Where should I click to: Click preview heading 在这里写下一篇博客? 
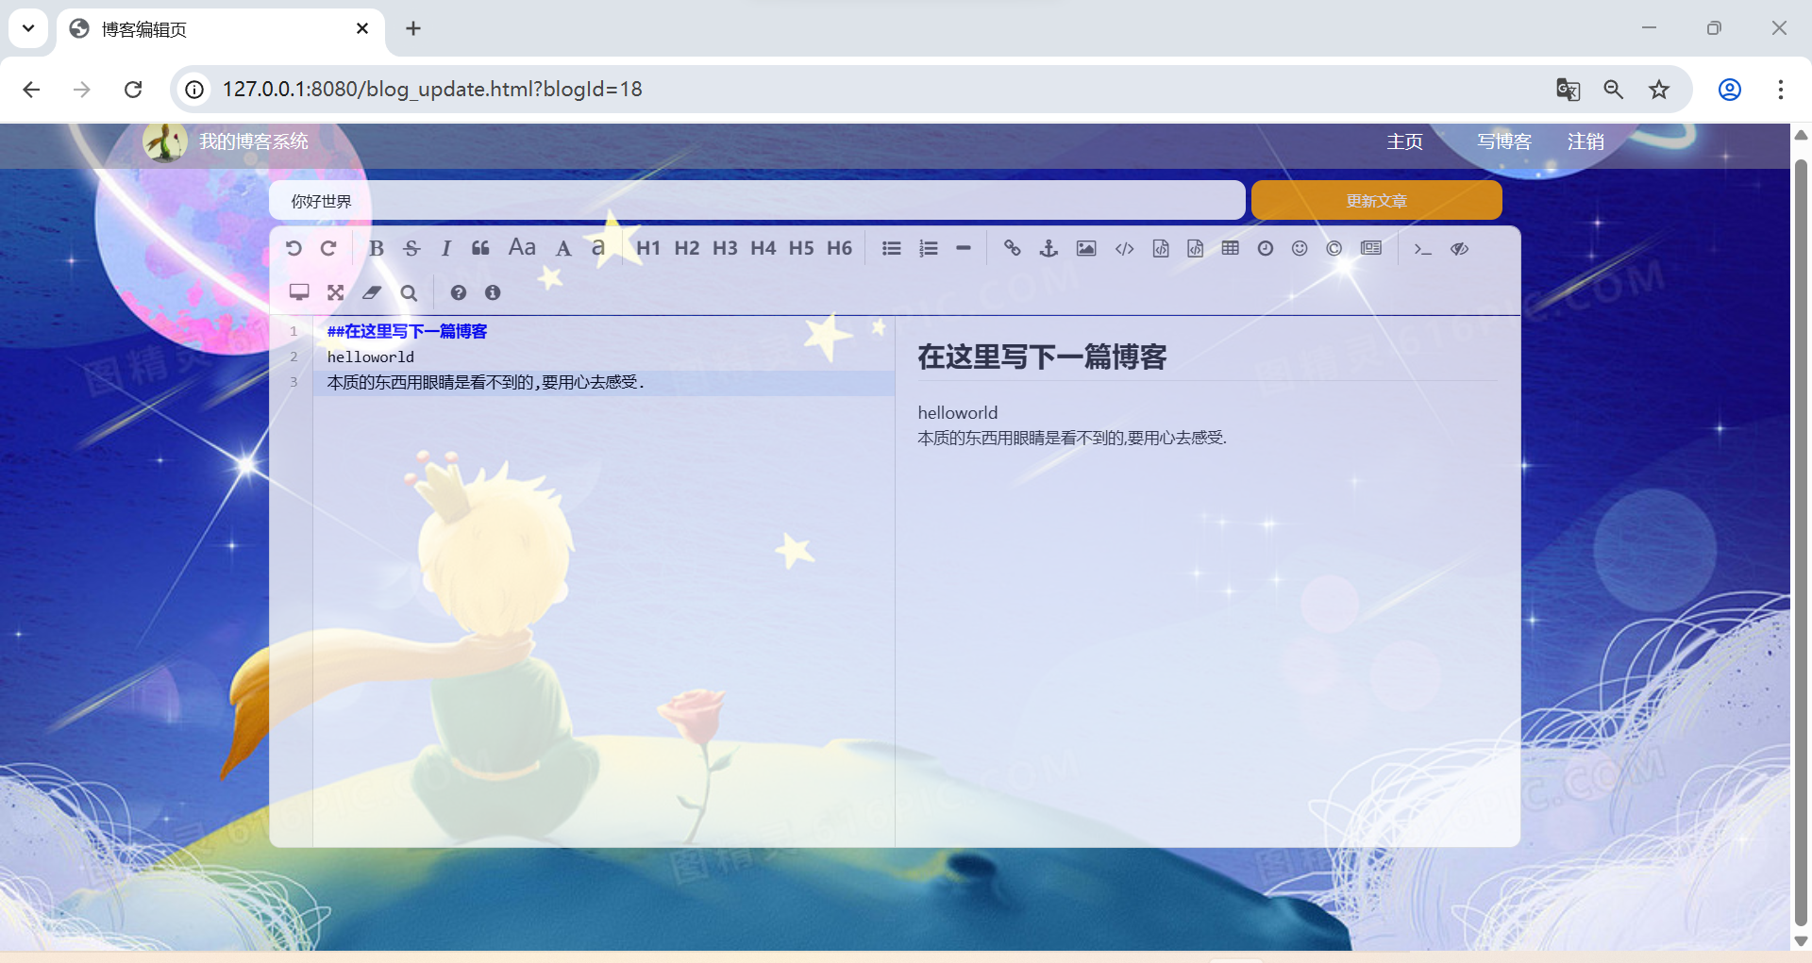pyautogui.click(x=1042, y=357)
